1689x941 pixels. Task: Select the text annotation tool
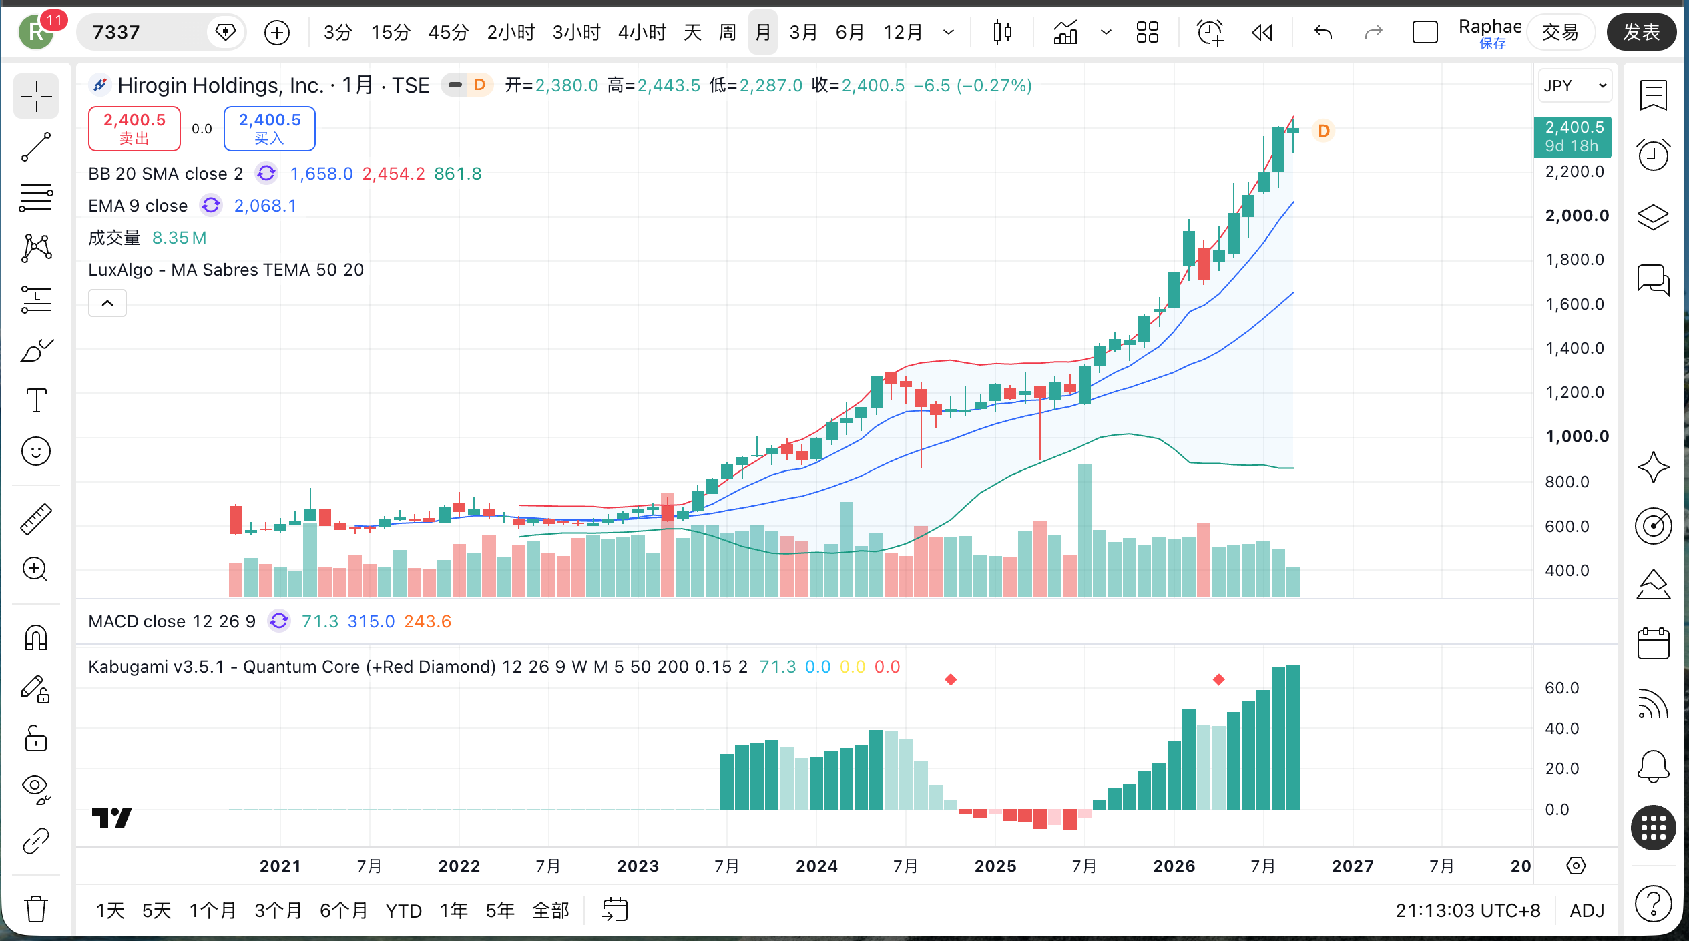[x=36, y=400]
